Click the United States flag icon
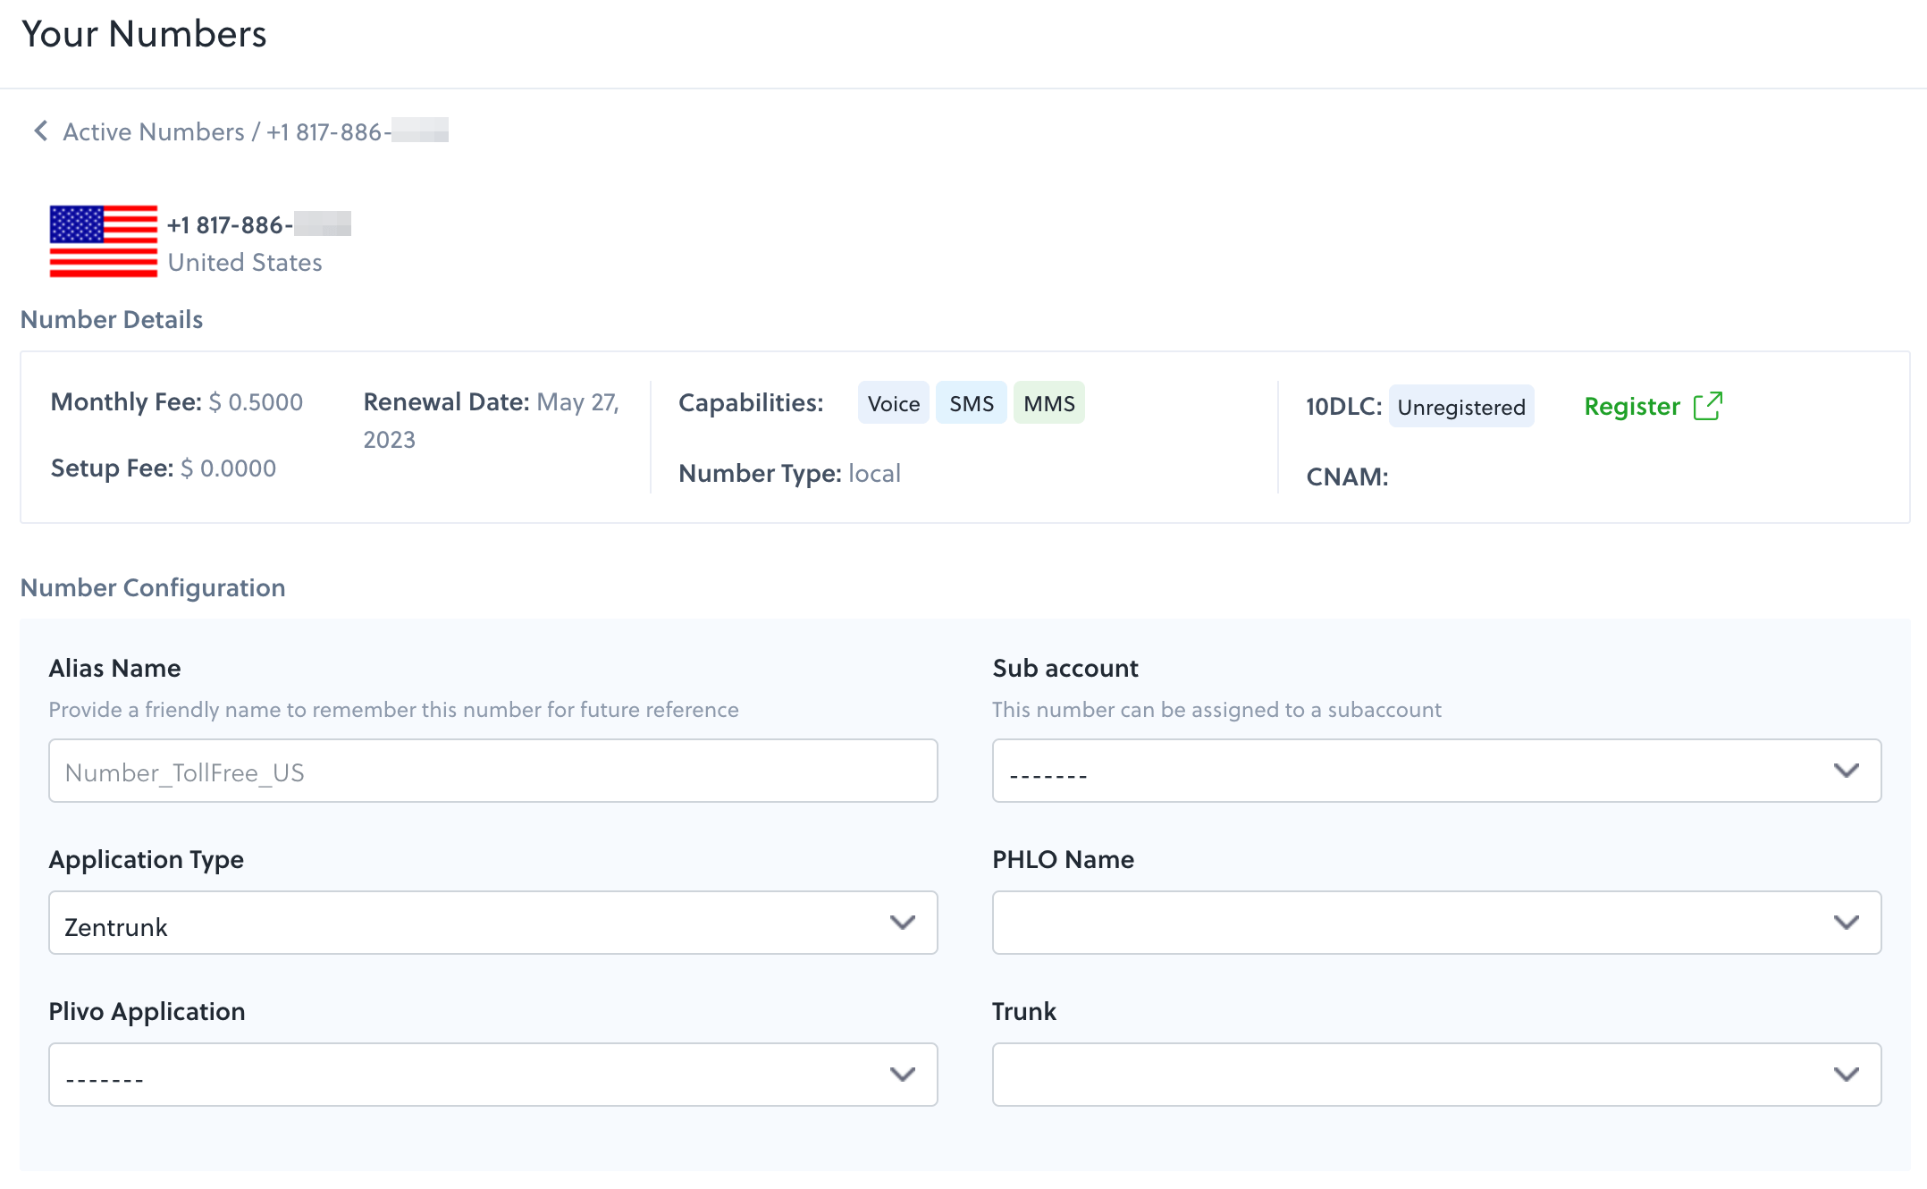This screenshot has height=1189, width=1927. point(103,241)
